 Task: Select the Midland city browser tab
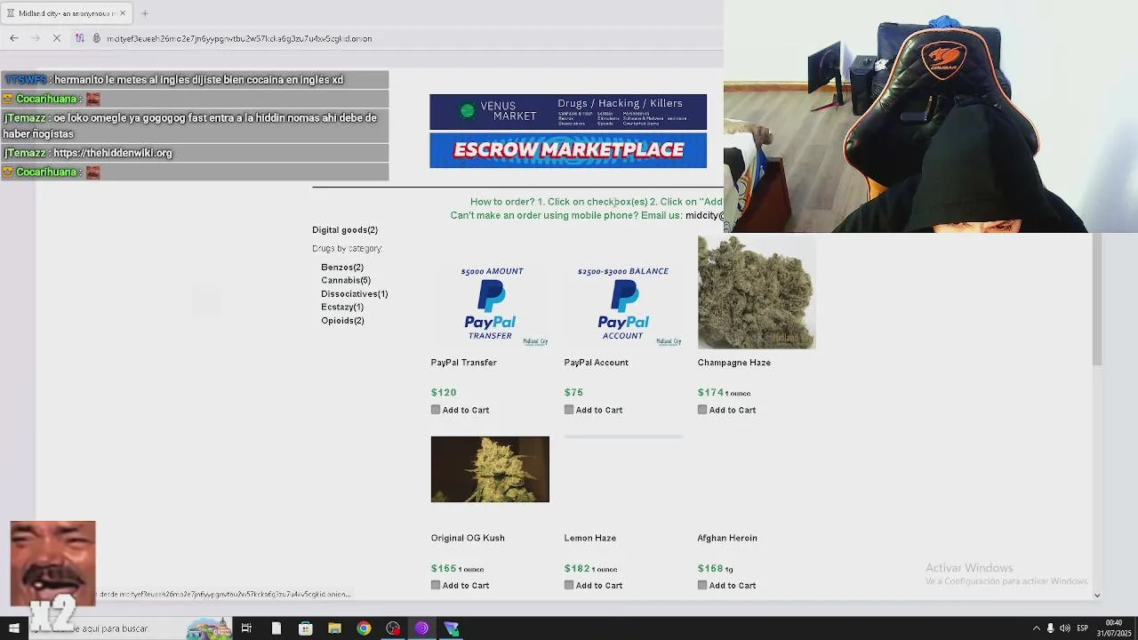67,13
